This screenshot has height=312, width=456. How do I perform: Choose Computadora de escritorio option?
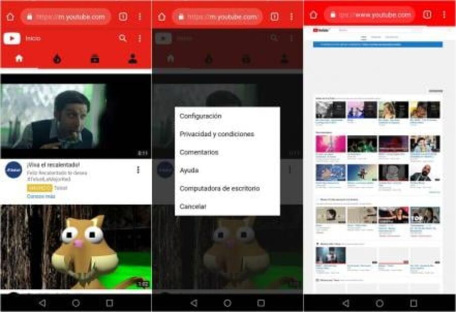click(x=219, y=188)
